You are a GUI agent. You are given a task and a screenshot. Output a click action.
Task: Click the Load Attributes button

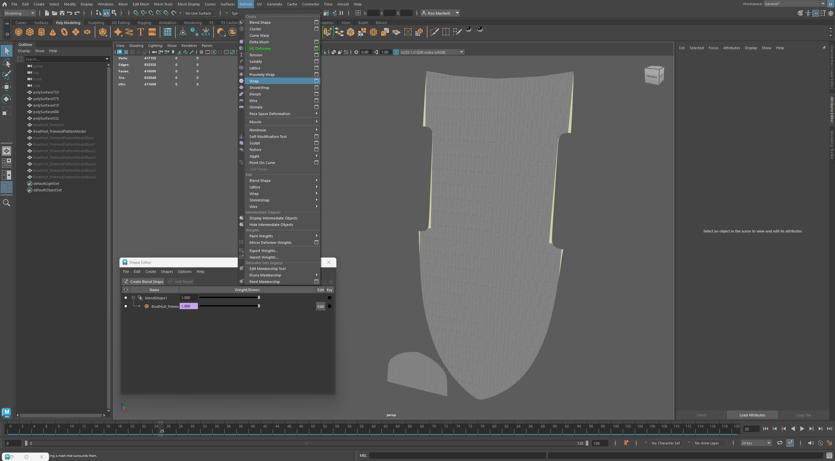point(752,415)
